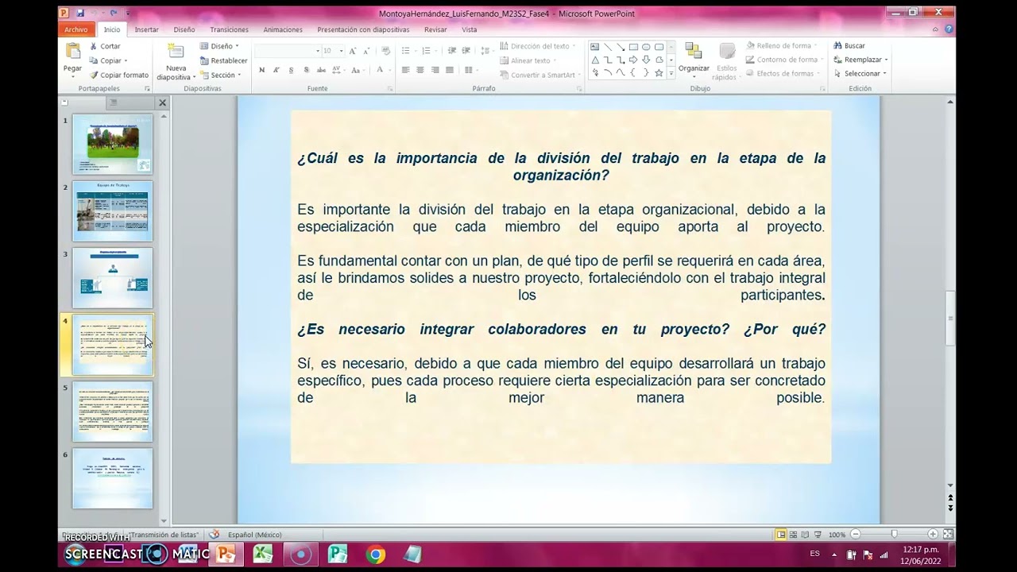Increase font size with large A
The width and height of the screenshot is (1017, 572).
[x=353, y=51]
